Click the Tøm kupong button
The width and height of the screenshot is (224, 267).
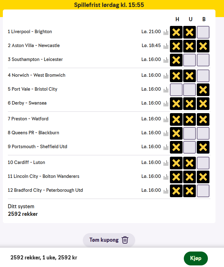[x=104, y=240]
